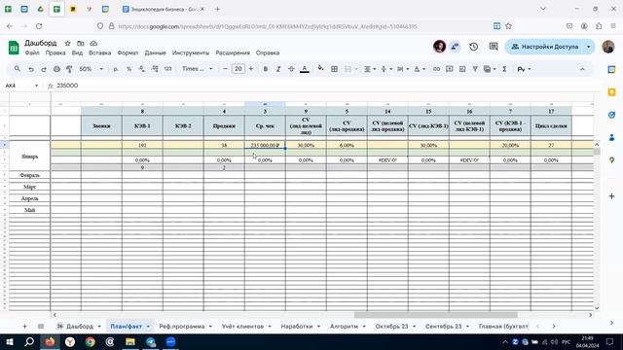Decrease font size with minus button

tap(225, 69)
